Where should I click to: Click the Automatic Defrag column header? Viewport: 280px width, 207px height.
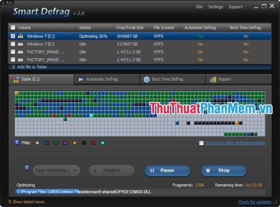tap(201, 28)
